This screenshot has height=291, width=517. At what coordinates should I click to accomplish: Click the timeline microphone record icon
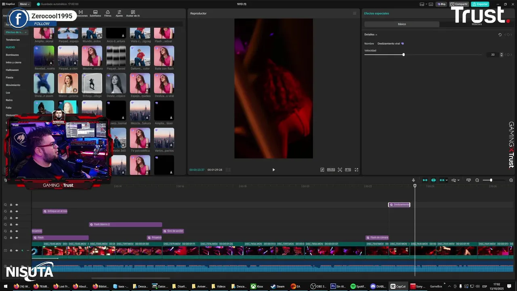pyautogui.click(x=413, y=180)
